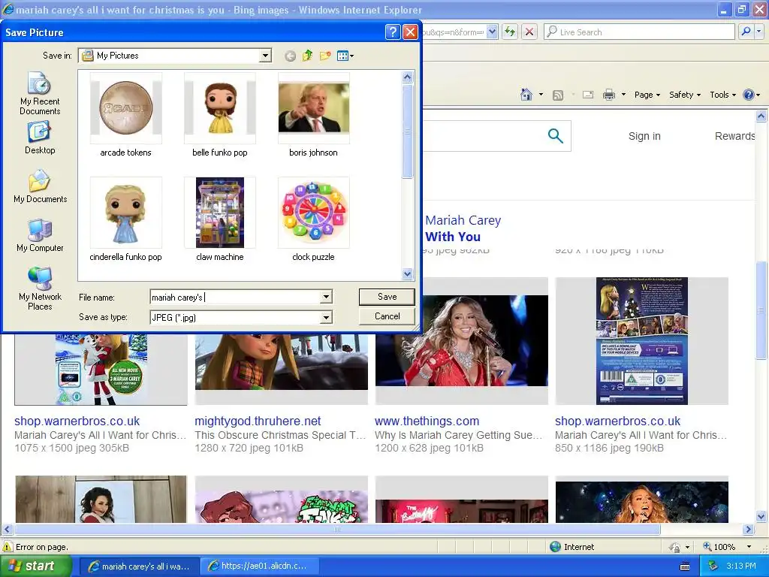769x577 pixels.
Task: Click the IE Stop icon
Action: (529, 32)
